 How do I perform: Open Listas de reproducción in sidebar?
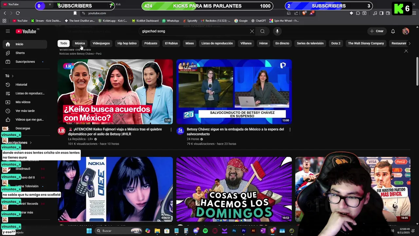[25, 93]
